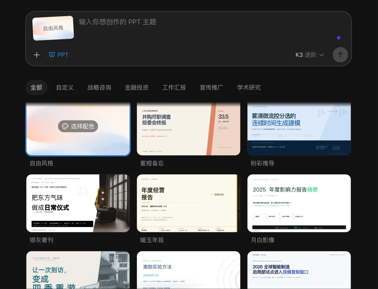Select the 蜜橙备忘 template thumbnail
The image size is (378, 289).
coord(189,129)
